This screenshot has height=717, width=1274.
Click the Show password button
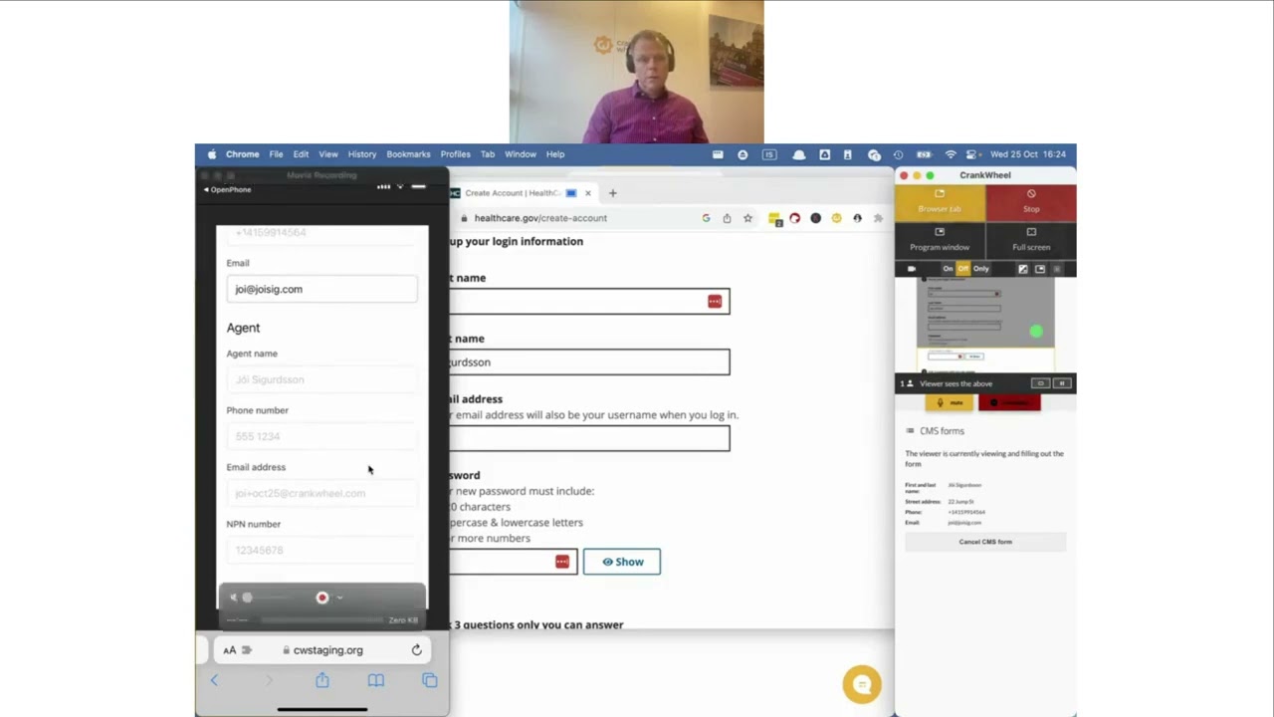click(x=622, y=562)
